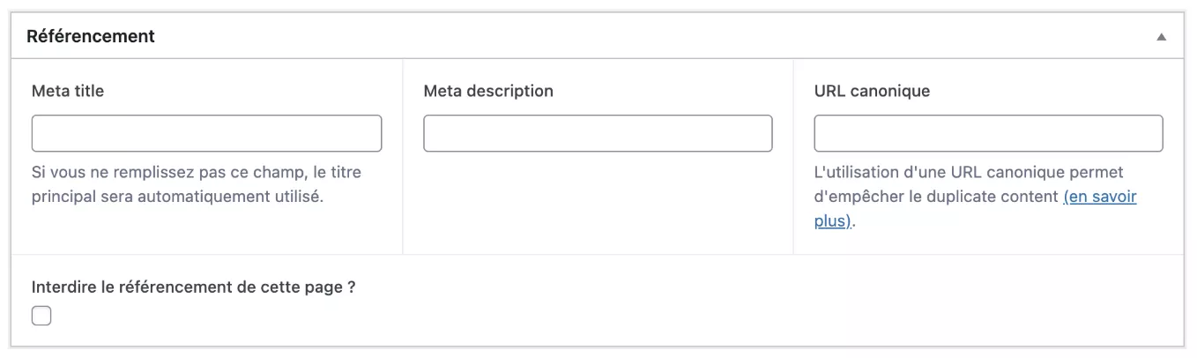Viewport: 1197px width, 358px height.
Task: Click the text "principal sera automatiquement utilisé"
Action: 177,196
